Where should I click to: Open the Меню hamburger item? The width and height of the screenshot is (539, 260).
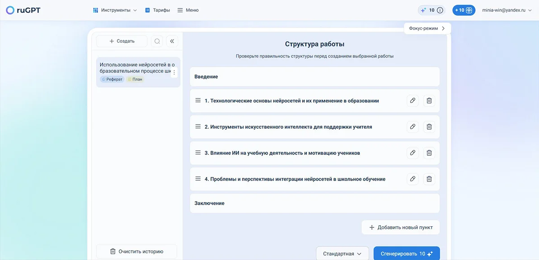pyautogui.click(x=188, y=10)
